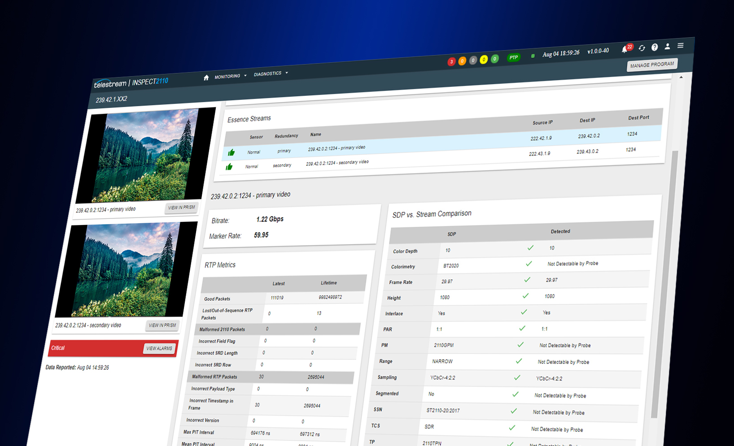Open the Diagnostics dropdown menu
Viewport: 734px width, 446px height.
point(271,74)
